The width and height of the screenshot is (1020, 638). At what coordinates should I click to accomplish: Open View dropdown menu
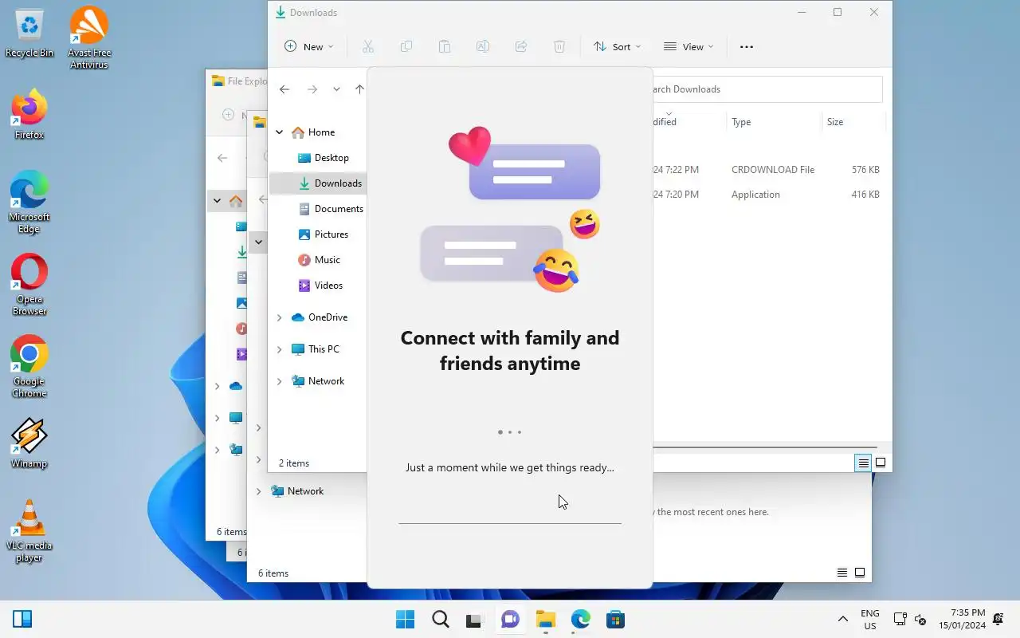688,46
